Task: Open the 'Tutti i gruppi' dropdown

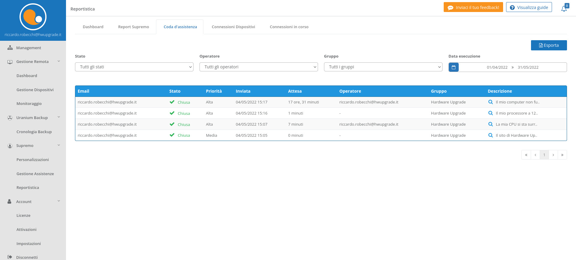Action: click(x=383, y=67)
